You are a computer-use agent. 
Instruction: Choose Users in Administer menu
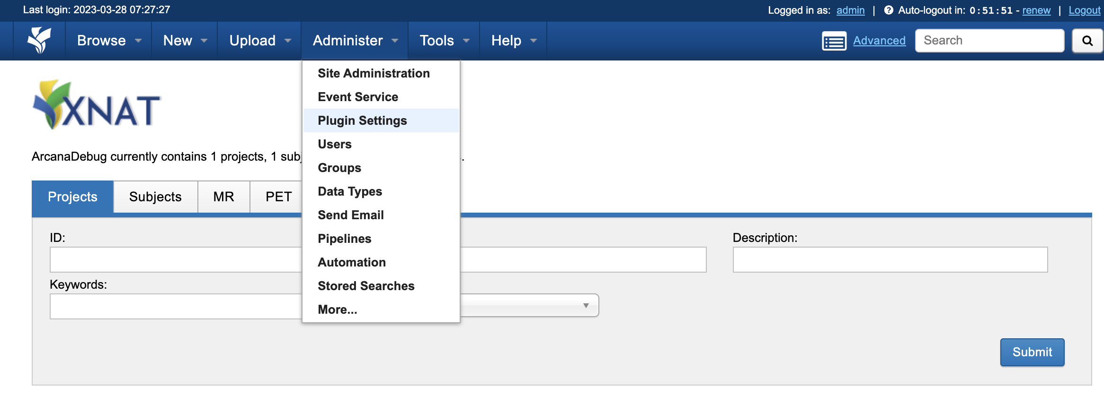tap(381, 144)
